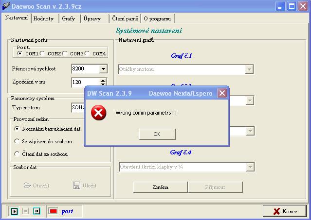Click the pause button in status bar

coord(37,211)
